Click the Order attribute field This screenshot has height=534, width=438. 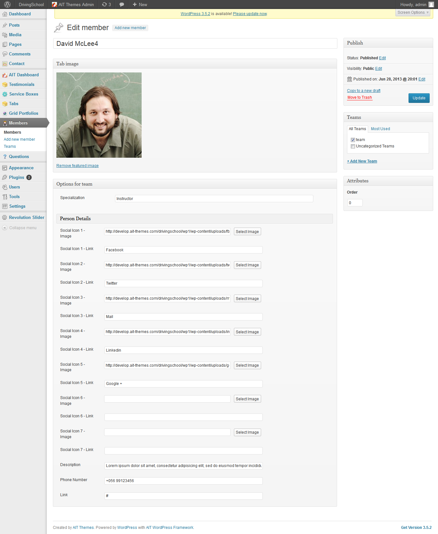[355, 203]
